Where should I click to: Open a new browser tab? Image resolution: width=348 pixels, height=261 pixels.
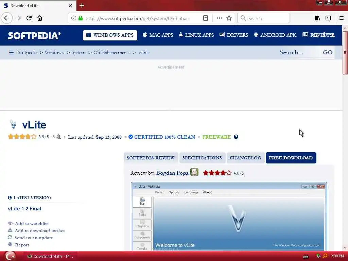[x=82, y=5]
